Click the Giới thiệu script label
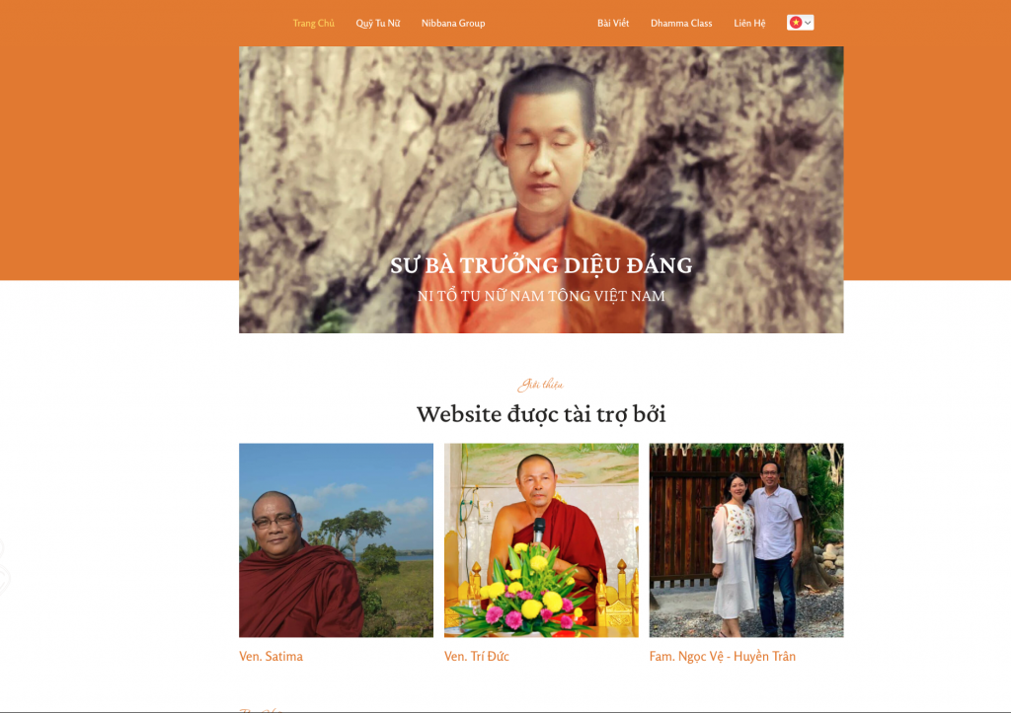The width and height of the screenshot is (1011, 713). [x=540, y=385]
